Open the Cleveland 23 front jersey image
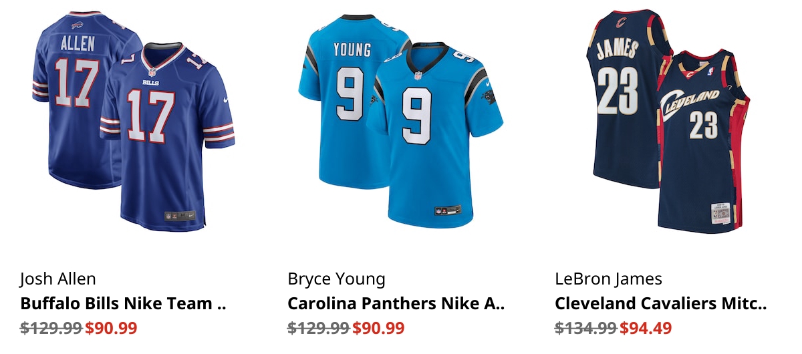This screenshot has width=802, height=354. (x=703, y=140)
